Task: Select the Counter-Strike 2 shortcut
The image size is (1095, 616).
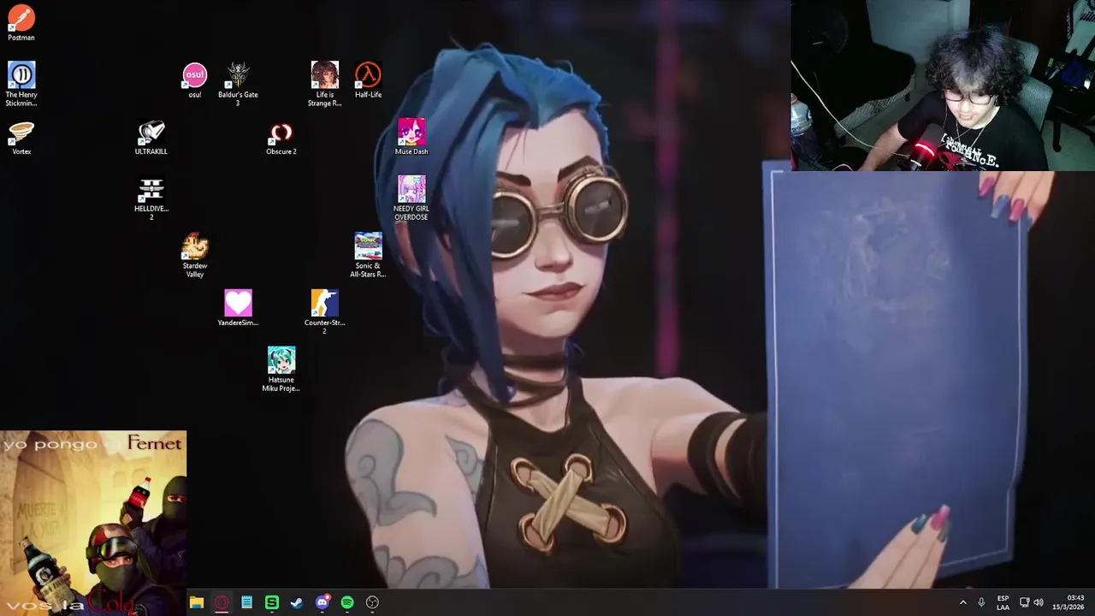Action: [x=324, y=312]
